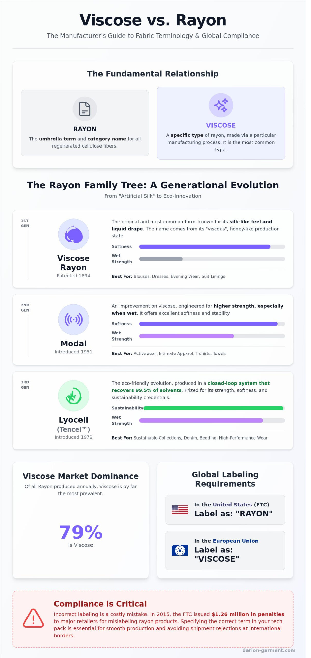Click the European Union flag icon
Image resolution: width=311 pixels, height=658 pixels.
[180, 550]
